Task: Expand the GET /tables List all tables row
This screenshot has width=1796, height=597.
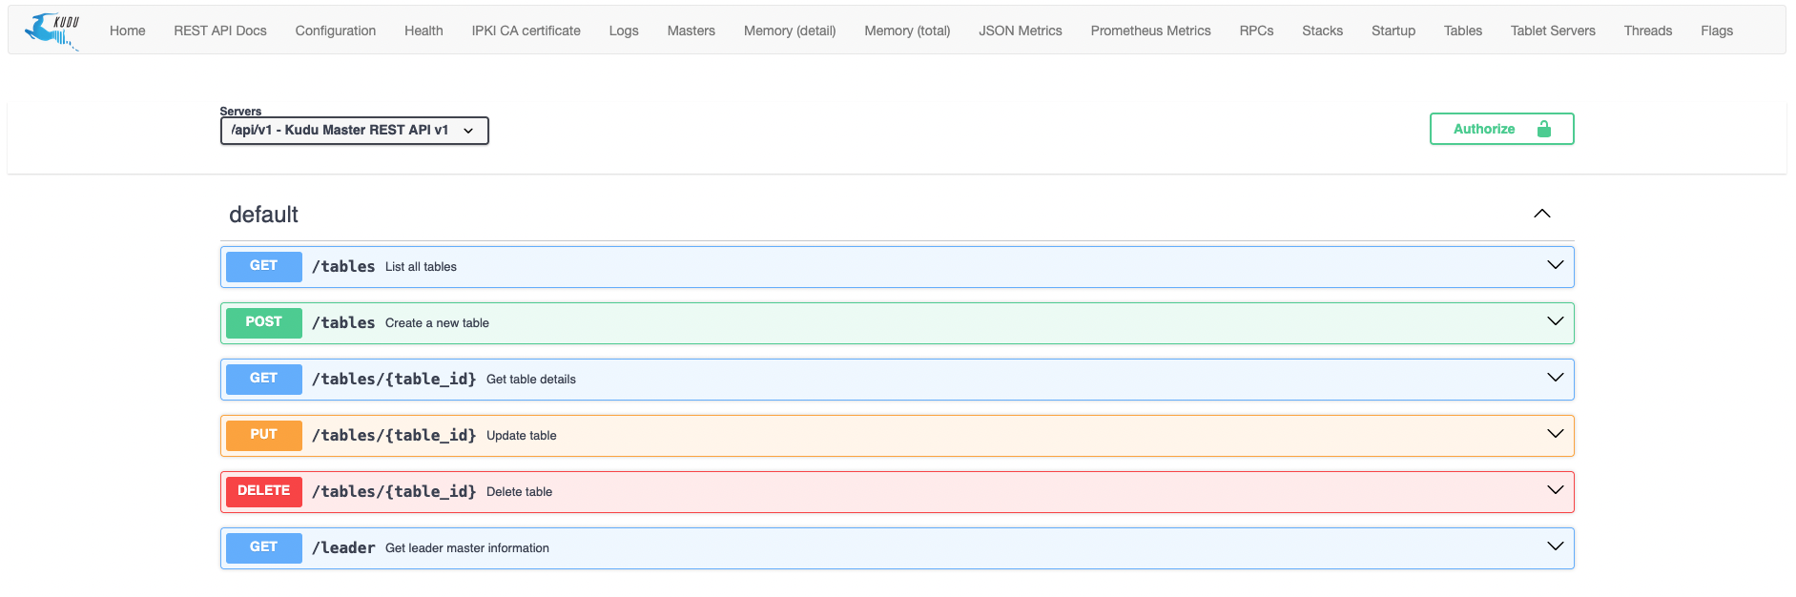Action: pyautogui.click(x=897, y=267)
